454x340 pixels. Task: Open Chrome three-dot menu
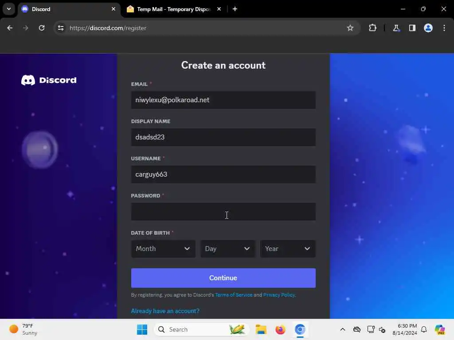[x=444, y=28]
